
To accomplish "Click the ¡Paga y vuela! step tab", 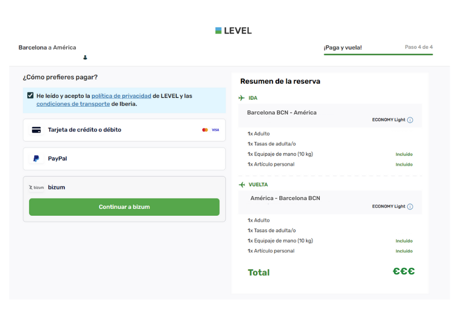I will click(343, 47).
